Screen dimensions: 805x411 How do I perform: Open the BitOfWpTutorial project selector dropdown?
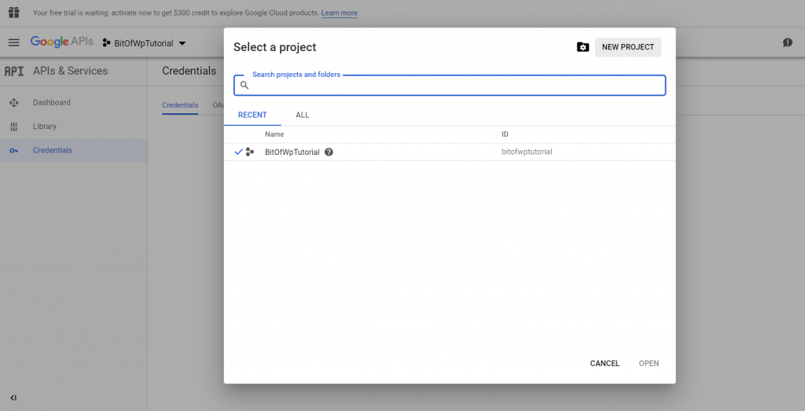pos(144,43)
